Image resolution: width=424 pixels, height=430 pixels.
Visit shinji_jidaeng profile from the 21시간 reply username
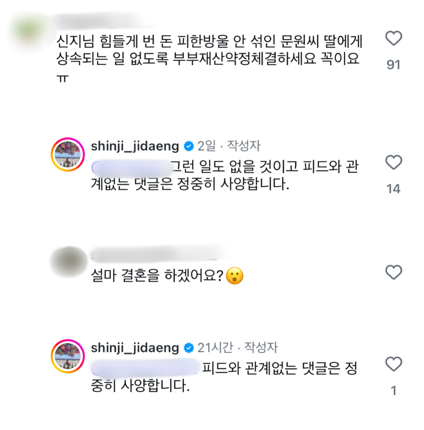(135, 348)
